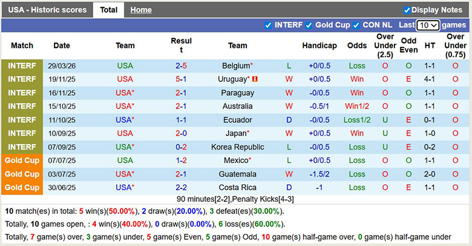Toggle the Display Notes checkbox
This screenshot has width=472, height=246.
pos(407,10)
